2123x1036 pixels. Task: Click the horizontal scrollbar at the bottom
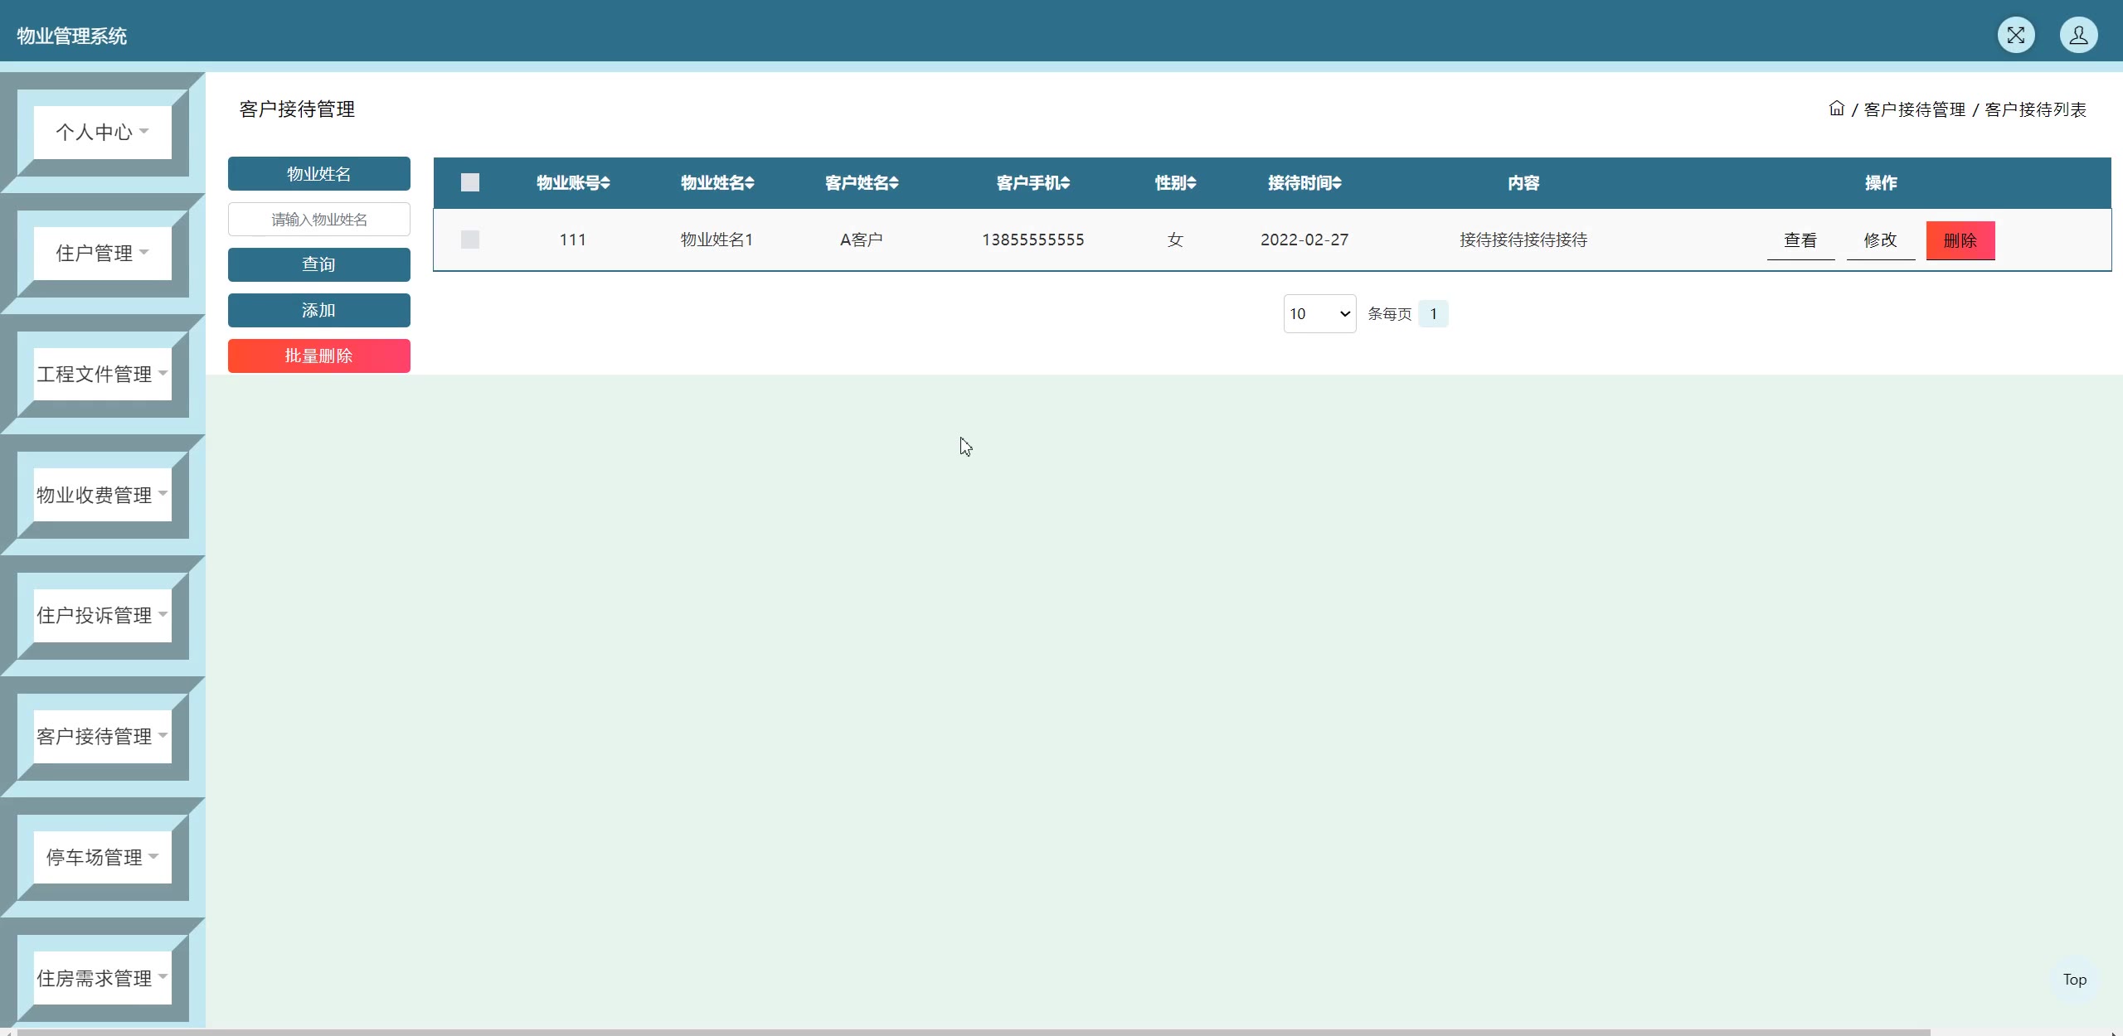tap(970, 1032)
